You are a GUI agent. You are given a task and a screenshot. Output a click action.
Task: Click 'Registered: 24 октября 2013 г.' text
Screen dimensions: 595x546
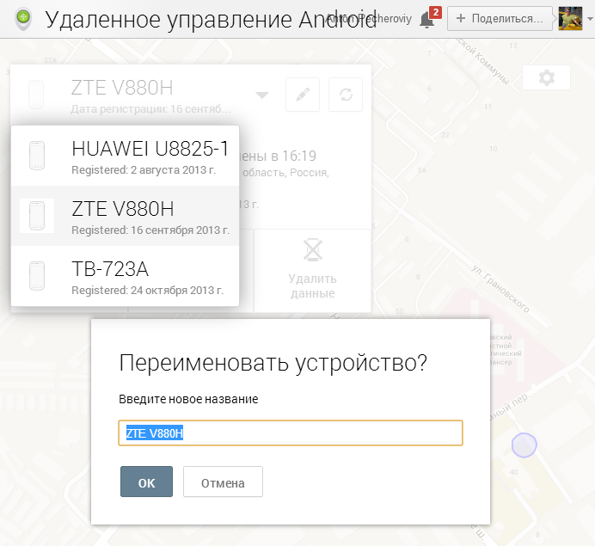[x=147, y=291]
